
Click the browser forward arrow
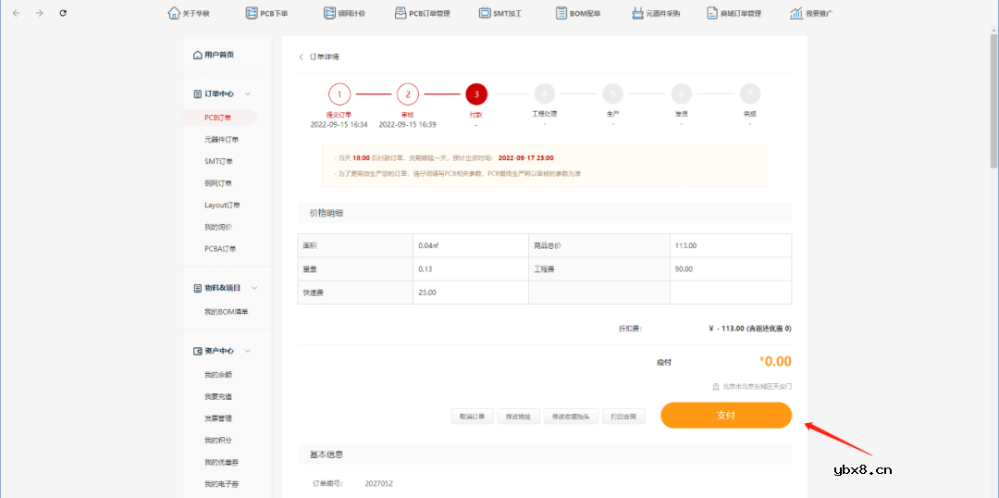tap(40, 13)
